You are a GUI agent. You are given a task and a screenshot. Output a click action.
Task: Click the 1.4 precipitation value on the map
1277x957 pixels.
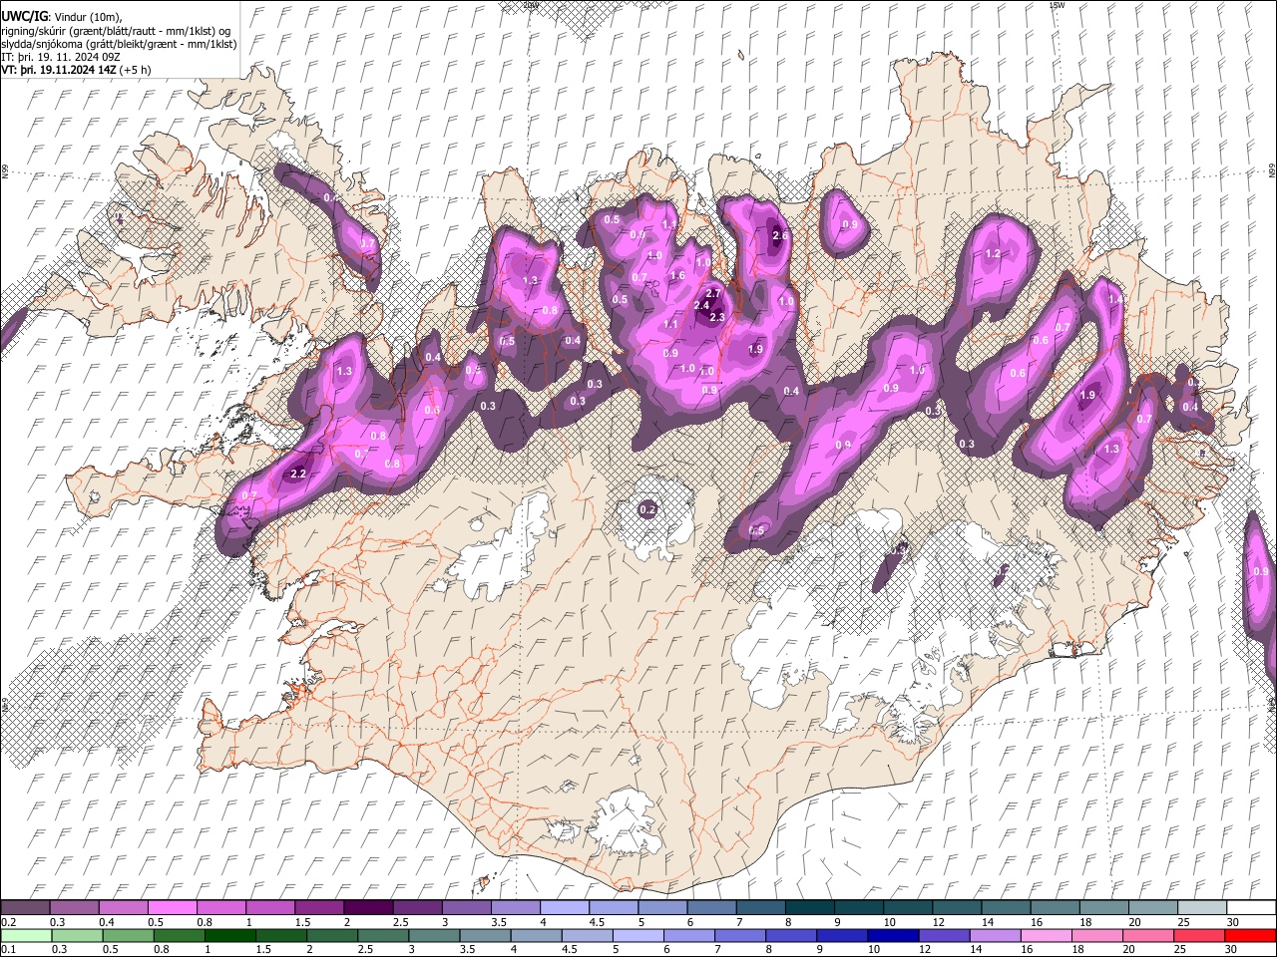[x=1115, y=299]
